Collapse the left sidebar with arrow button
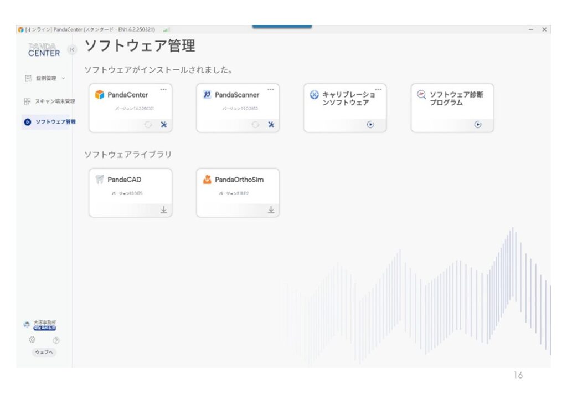This screenshot has height=393, width=567. (71, 50)
